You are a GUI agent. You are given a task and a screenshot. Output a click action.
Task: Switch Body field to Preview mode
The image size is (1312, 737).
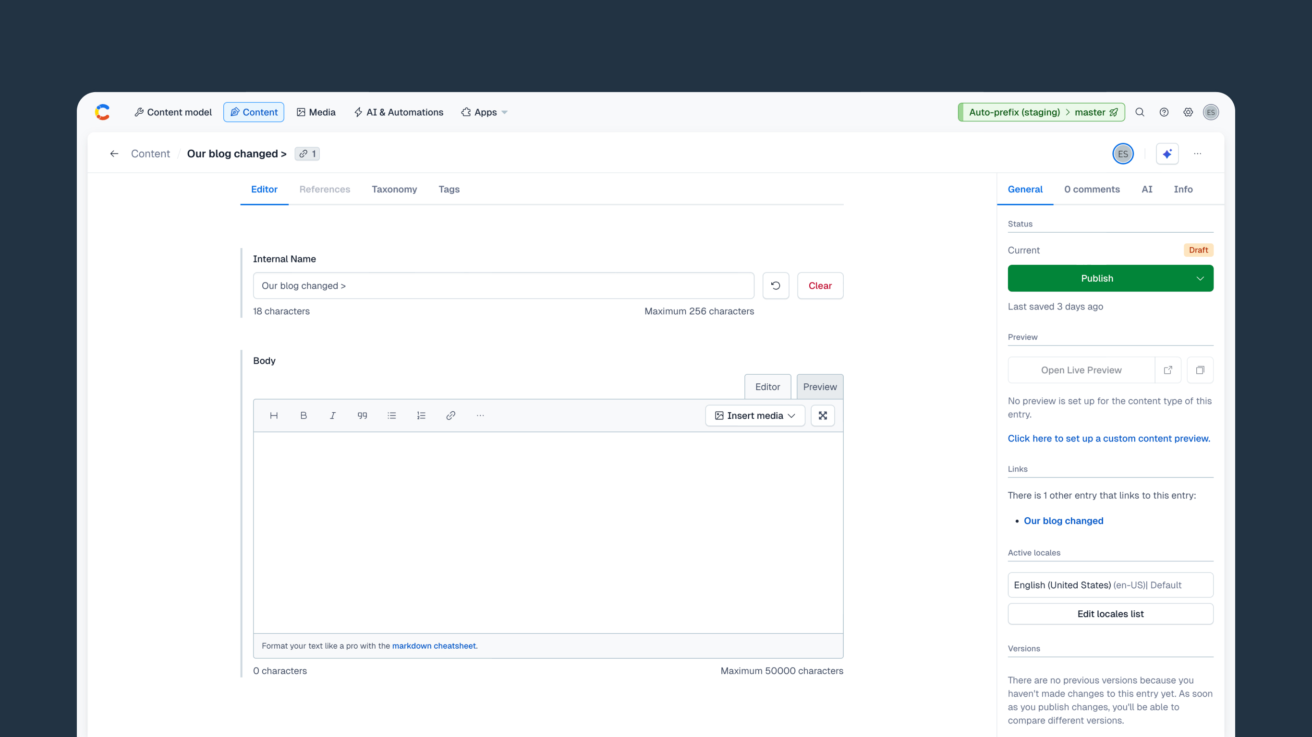pyautogui.click(x=819, y=387)
